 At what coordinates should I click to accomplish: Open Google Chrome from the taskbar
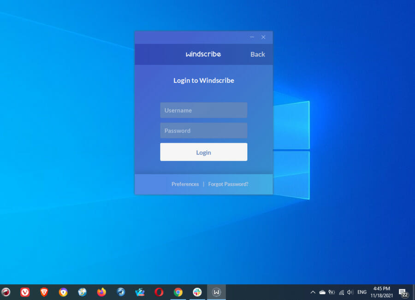178,292
